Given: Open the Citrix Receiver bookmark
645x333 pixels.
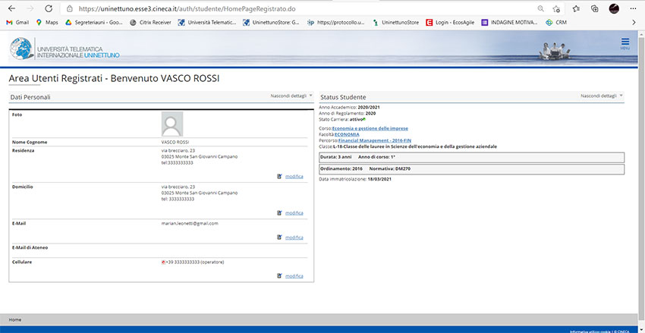Looking at the screenshot, I should click(x=149, y=23).
